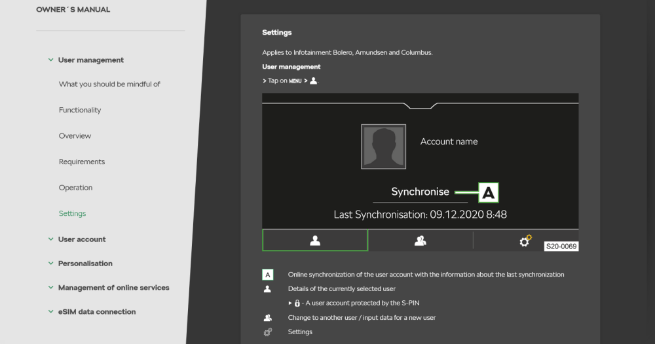Open the Functionality page
This screenshot has width=655, height=344.
[80, 110]
